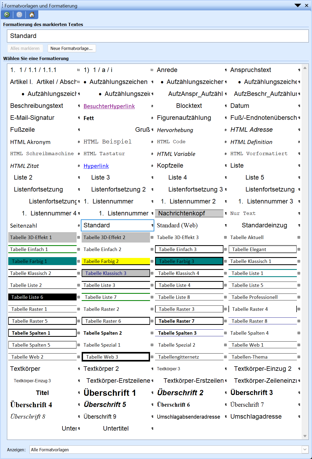Image resolution: width=312 pixels, height=459 pixels.
Task: Select the Nur Text style
Action: pyautogui.click(x=243, y=213)
